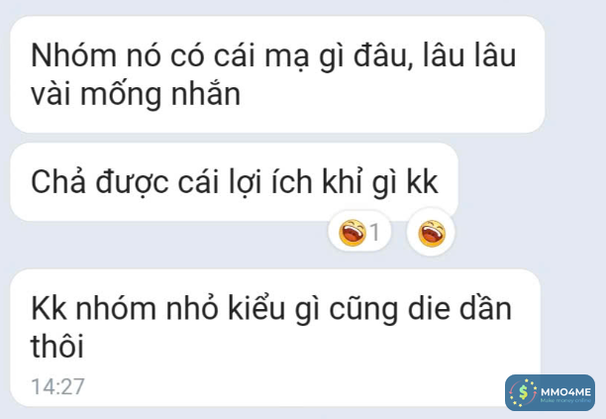Select the 'Chả được cái lợi ích' message

(235, 182)
